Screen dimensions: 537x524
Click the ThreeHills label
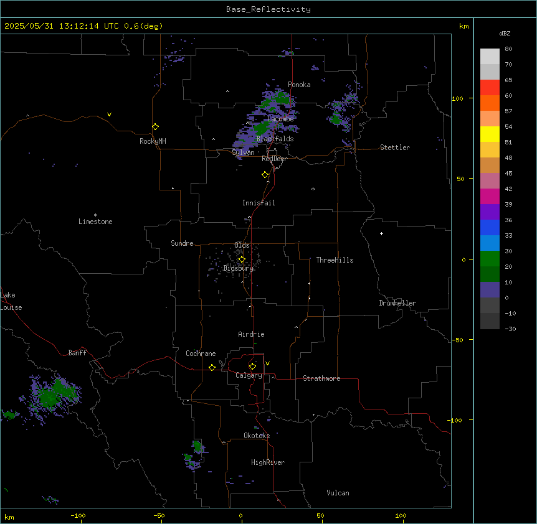pyautogui.click(x=335, y=260)
